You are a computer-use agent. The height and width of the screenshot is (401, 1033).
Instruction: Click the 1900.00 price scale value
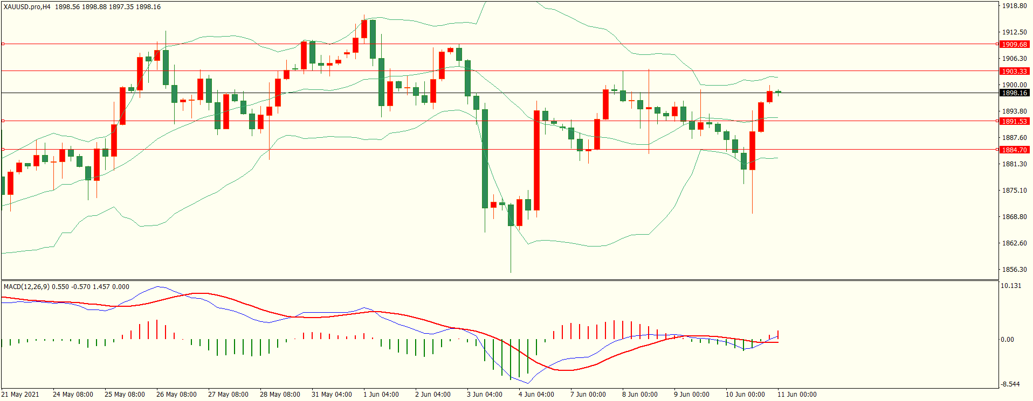click(1014, 85)
